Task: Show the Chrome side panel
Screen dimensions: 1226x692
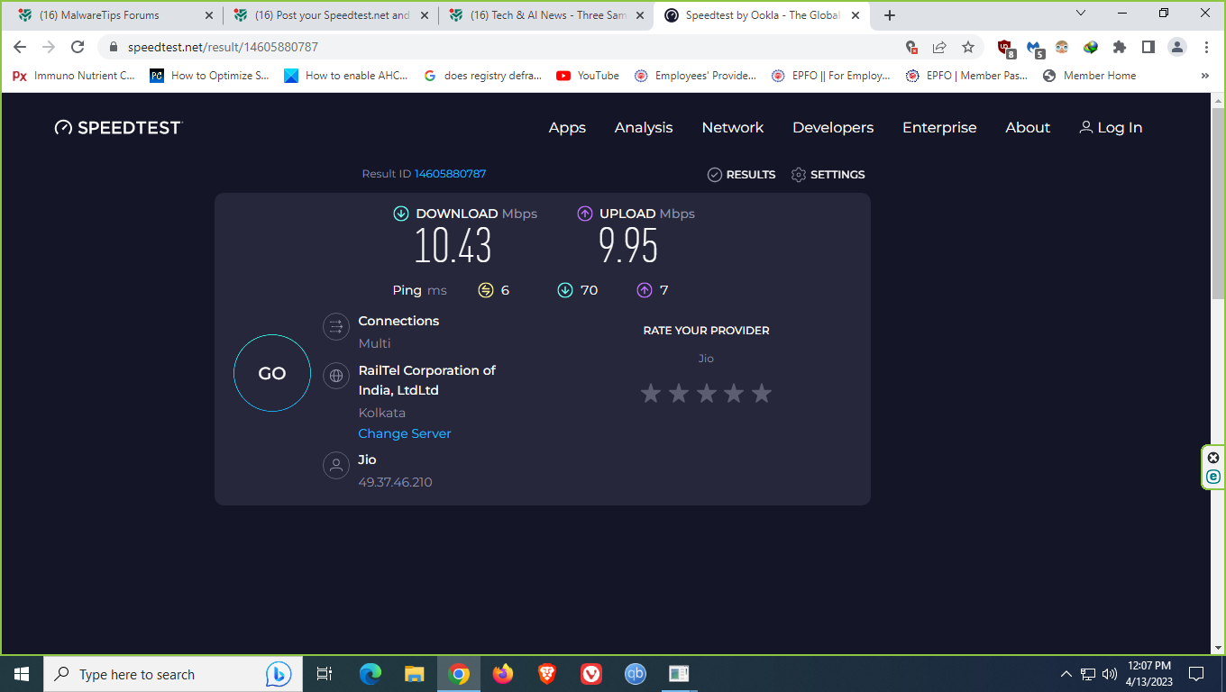Action: click(x=1148, y=47)
